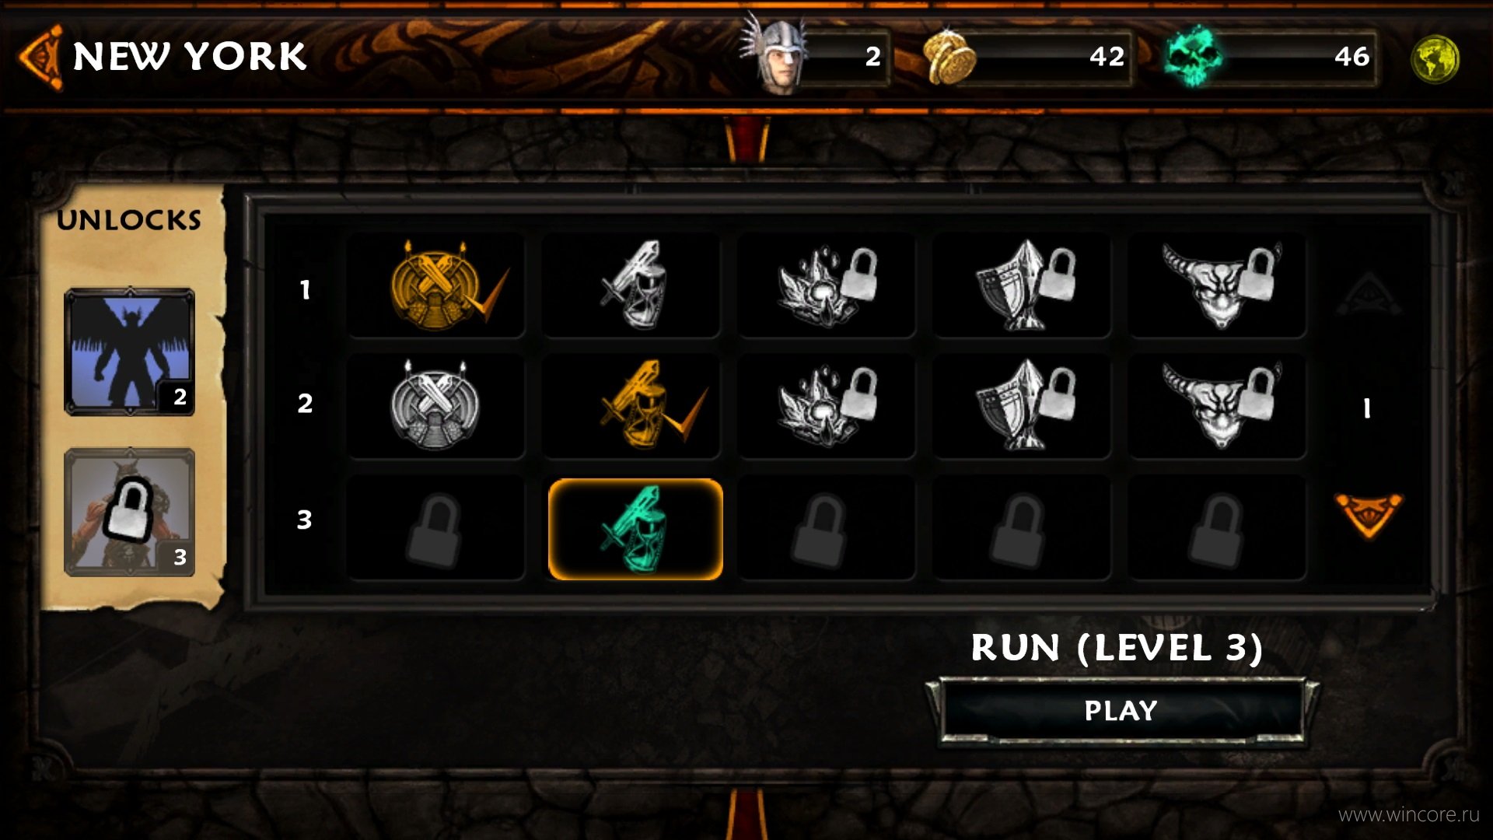Image resolution: width=1493 pixels, height=840 pixels.
Task: Select the gold crossed-swords medal in row 1
Action: coord(436,285)
